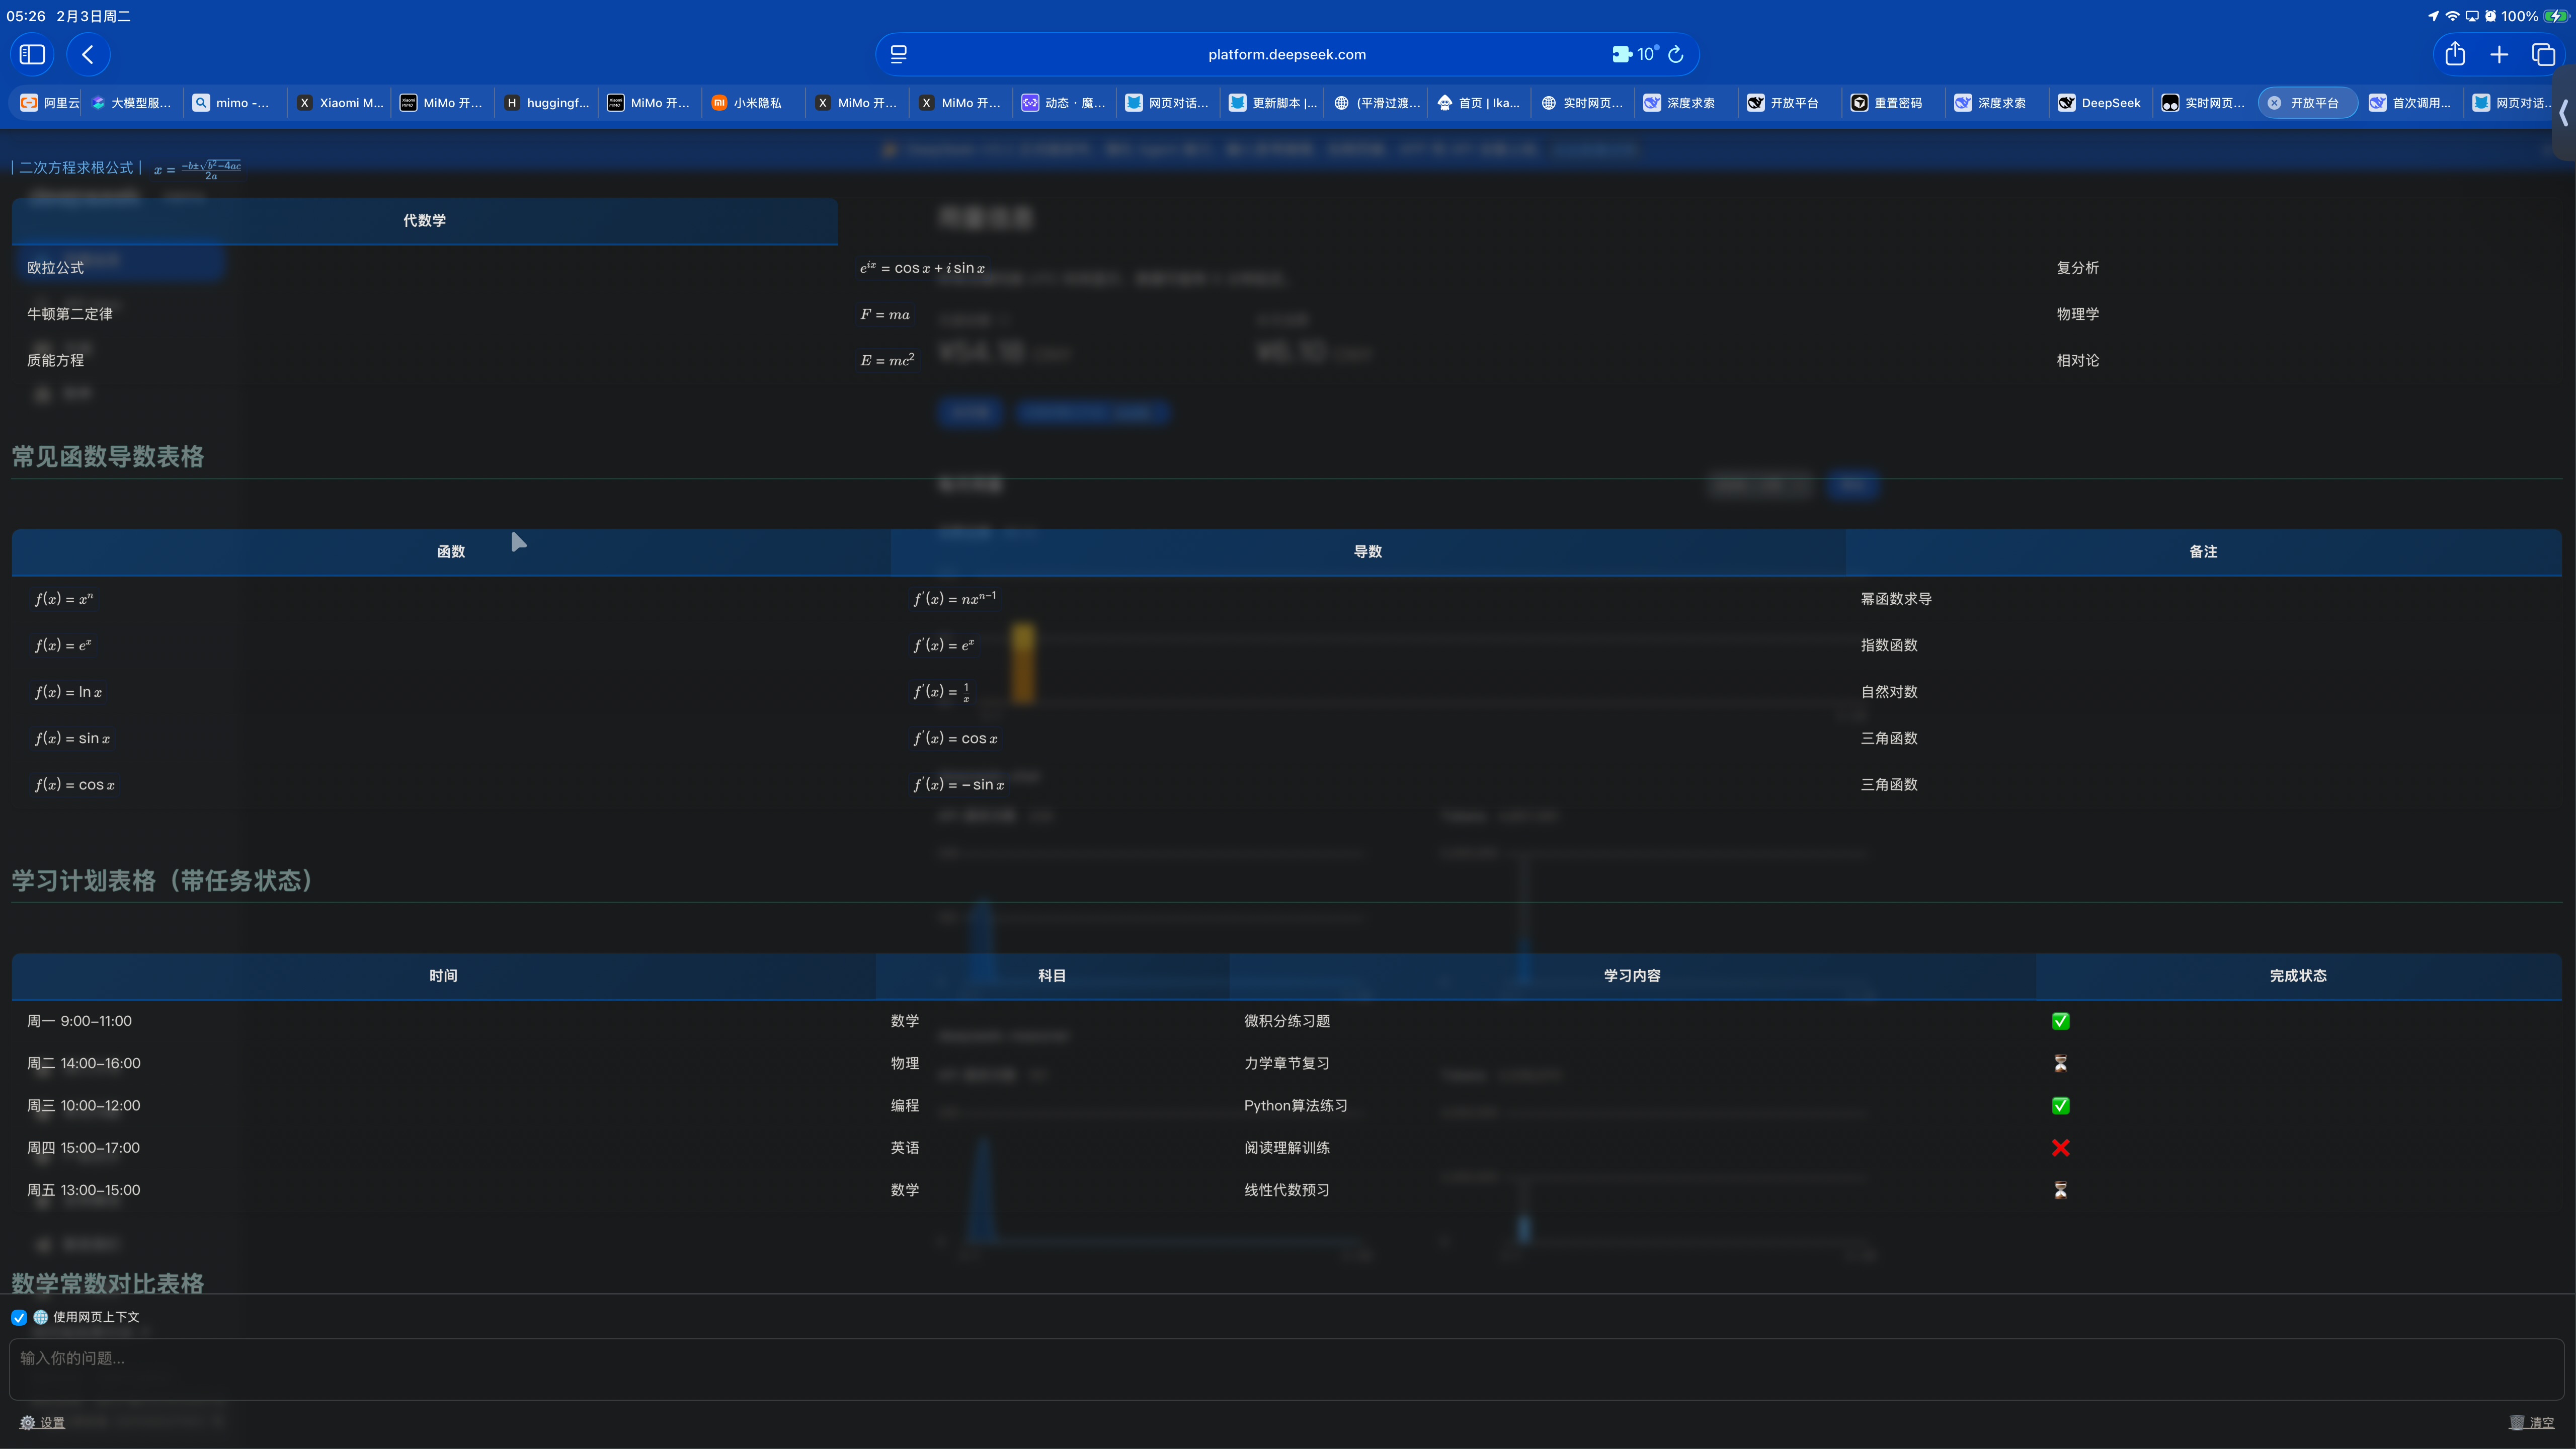Image resolution: width=2576 pixels, height=1449 pixels.
Task: Close the active 开放平台 tab
Action: pos(2274,103)
